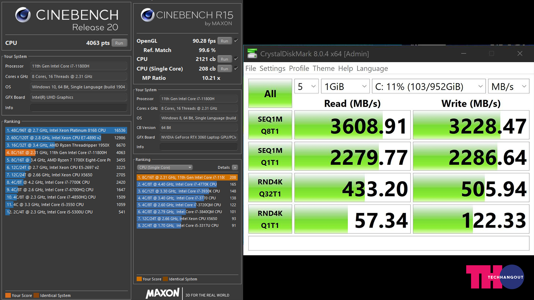This screenshot has width=534, height=300.
Task: Click the All benchmark button
Action: point(270,94)
